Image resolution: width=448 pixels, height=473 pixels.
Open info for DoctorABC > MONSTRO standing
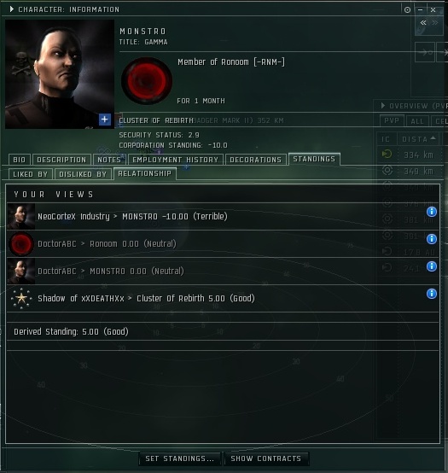click(432, 266)
